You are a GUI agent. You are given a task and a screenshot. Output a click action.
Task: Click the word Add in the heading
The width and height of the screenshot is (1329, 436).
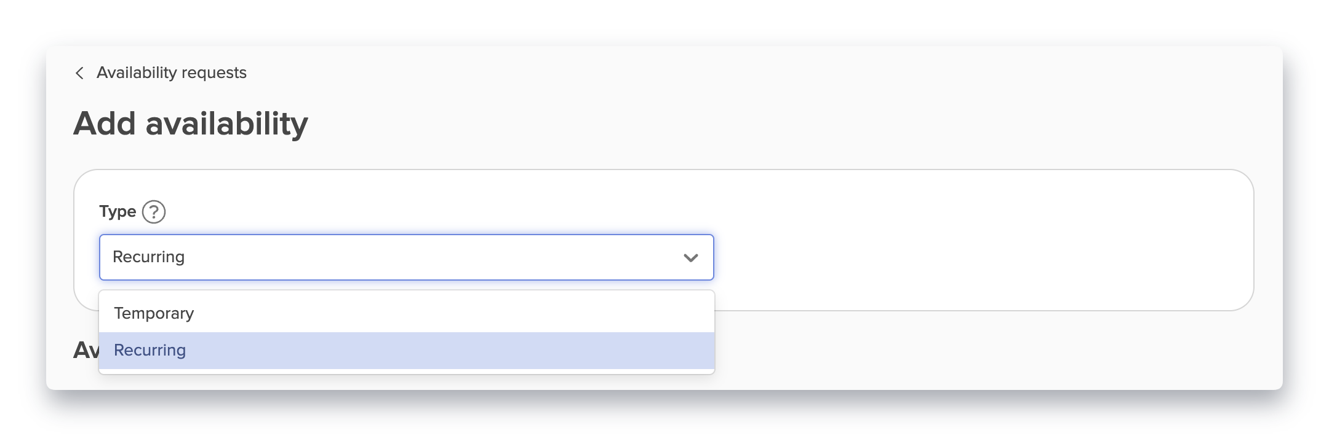pos(105,123)
